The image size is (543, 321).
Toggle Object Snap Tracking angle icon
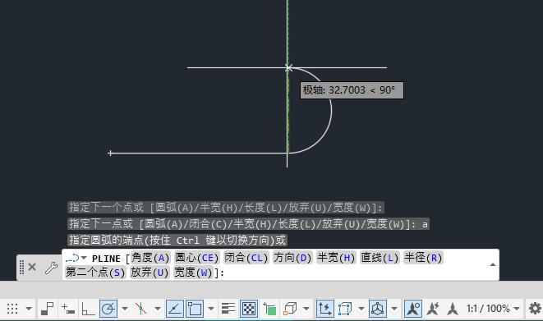(x=174, y=309)
